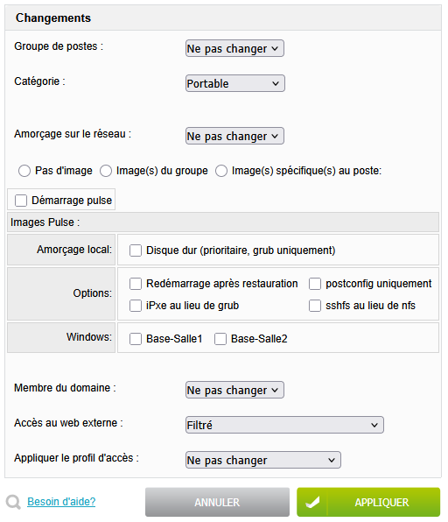Open the Catégorie dropdown showing Portable
Image resolution: width=448 pixels, height=522 pixels.
234,83
